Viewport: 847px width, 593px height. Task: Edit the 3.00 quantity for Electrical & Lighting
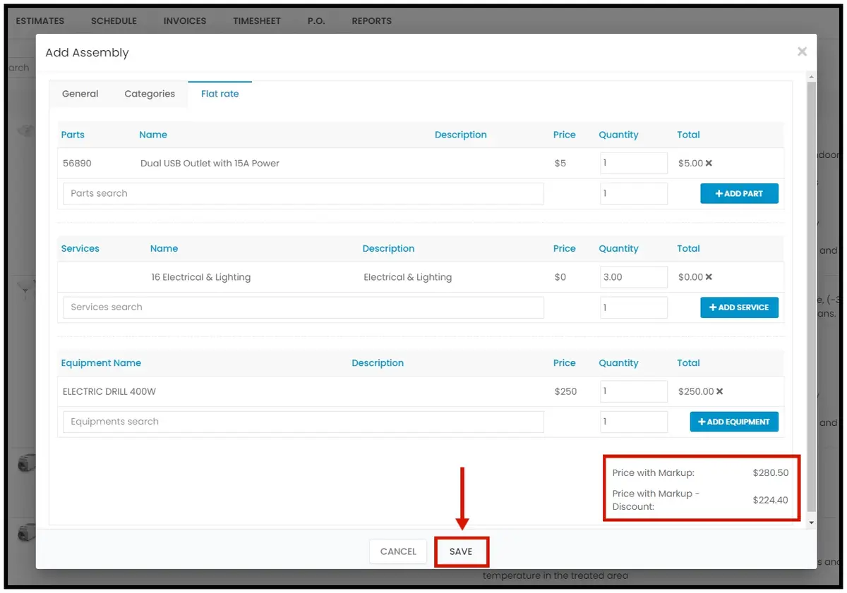pos(634,277)
